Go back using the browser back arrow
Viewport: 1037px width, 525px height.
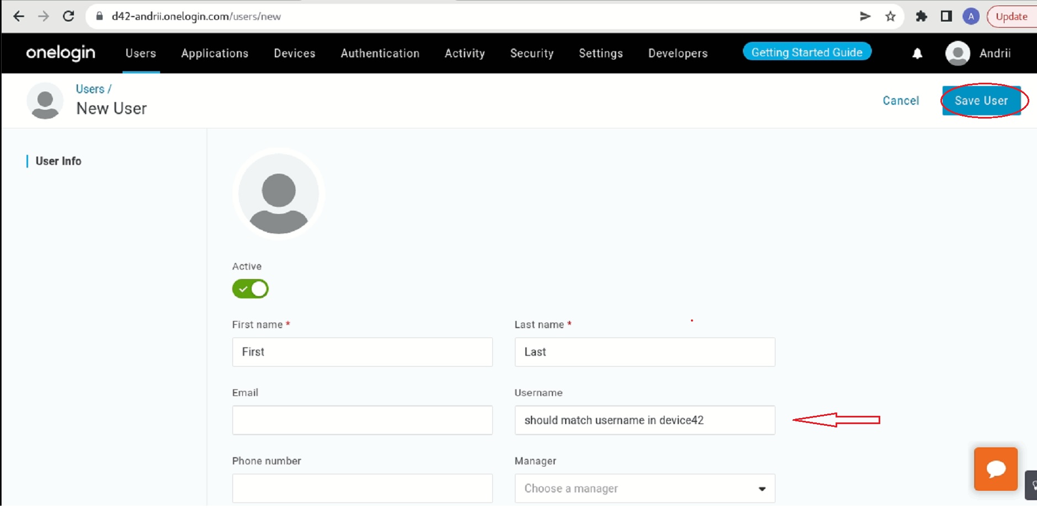(x=19, y=17)
